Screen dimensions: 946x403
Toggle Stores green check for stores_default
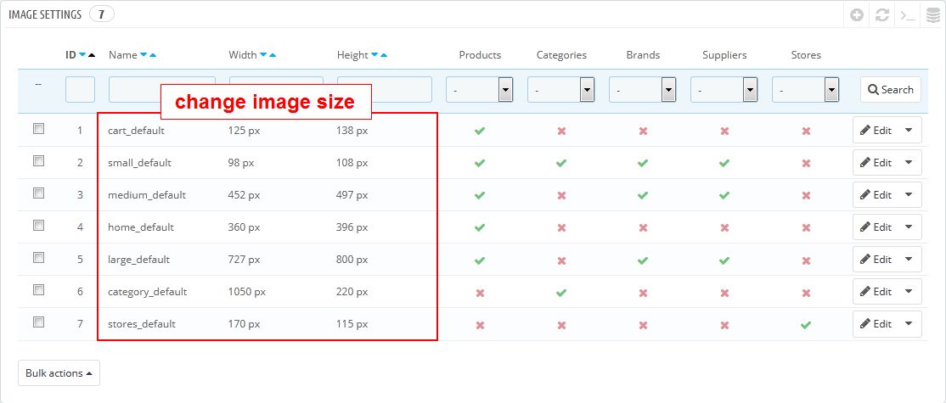point(806,324)
